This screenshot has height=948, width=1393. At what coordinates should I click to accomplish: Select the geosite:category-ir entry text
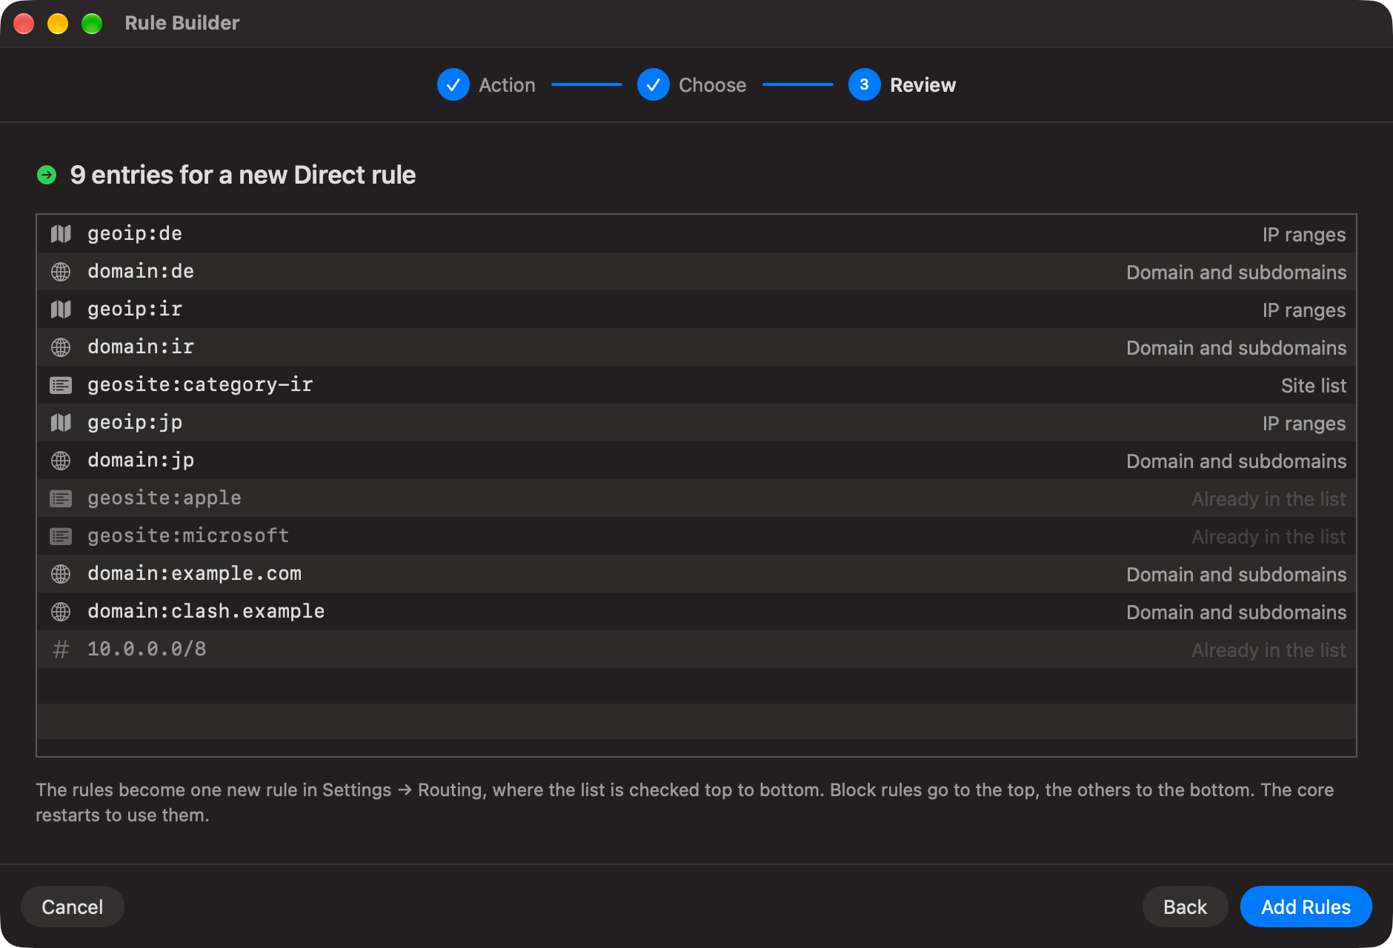[x=200, y=385]
